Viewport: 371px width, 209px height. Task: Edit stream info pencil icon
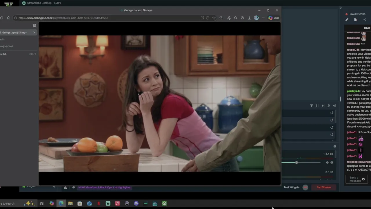pyautogui.click(x=347, y=20)
